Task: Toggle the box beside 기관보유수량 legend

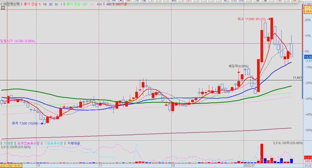Action: click(42, 143)
